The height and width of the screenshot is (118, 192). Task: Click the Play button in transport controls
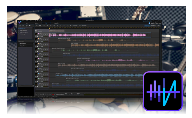pyautogui.click(x=36, y=94)
